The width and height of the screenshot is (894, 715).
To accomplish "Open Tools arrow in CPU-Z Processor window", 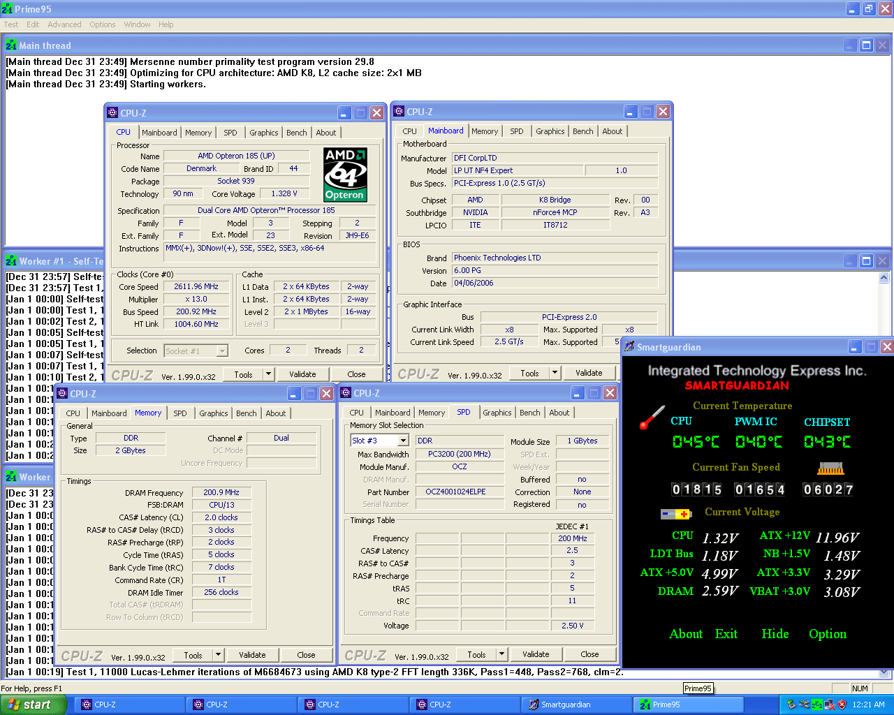I will [x=269, y=374].
